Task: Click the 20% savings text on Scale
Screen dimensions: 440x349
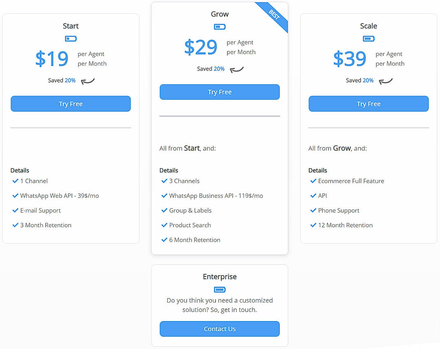Action: [x=368, y=80]
